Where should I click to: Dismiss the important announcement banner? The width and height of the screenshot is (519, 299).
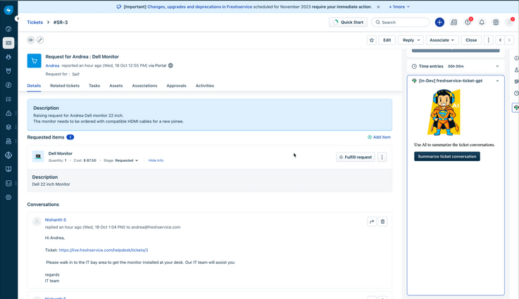tap(378, 6)
